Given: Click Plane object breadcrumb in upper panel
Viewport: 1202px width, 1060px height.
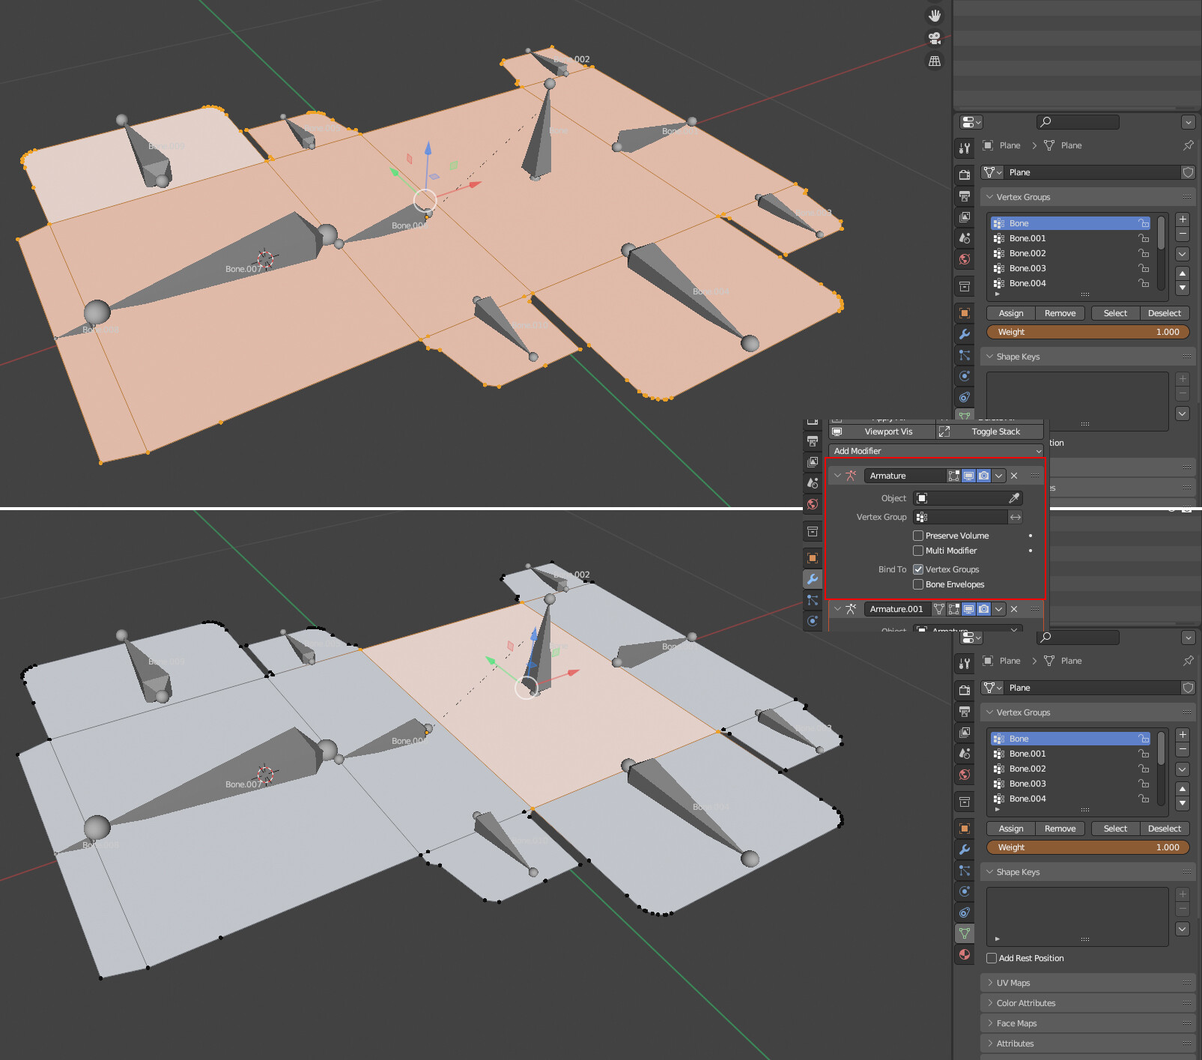Looking at the screenshot, I should (x=1001, y=145).
